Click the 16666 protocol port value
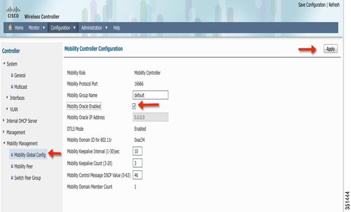351x212 pixels. coord(139,84)
